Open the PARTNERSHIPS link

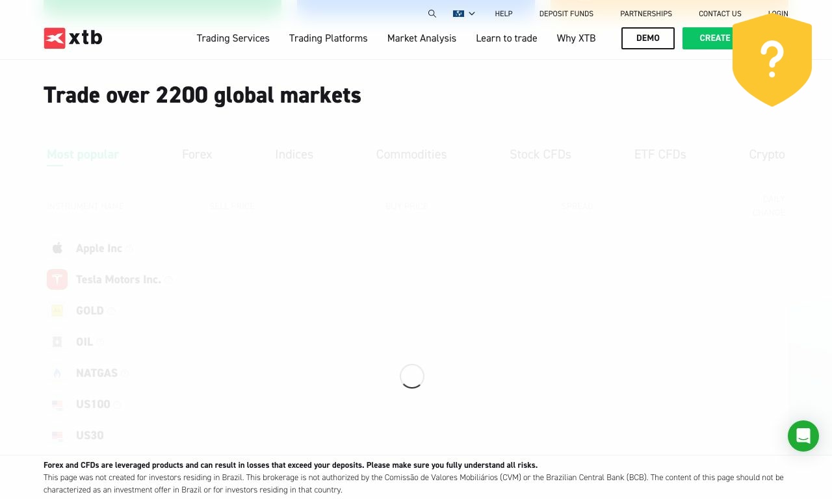(646, 14)
